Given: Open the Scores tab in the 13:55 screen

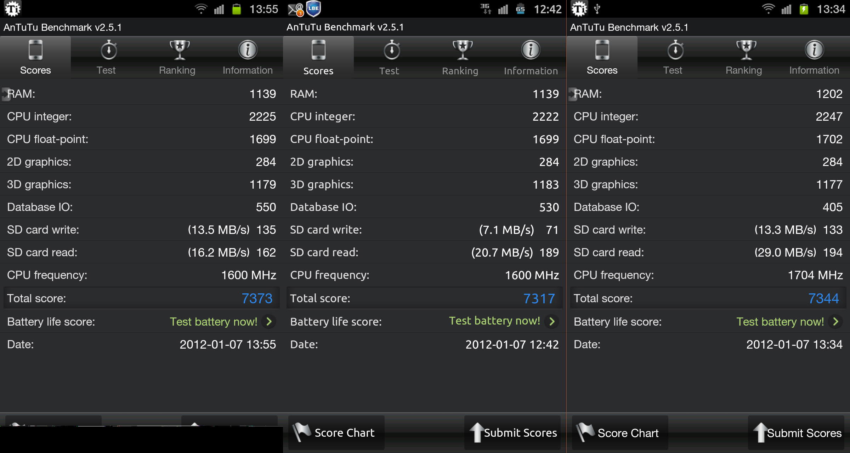Looking at the screenshot, I should coord(35,57).
